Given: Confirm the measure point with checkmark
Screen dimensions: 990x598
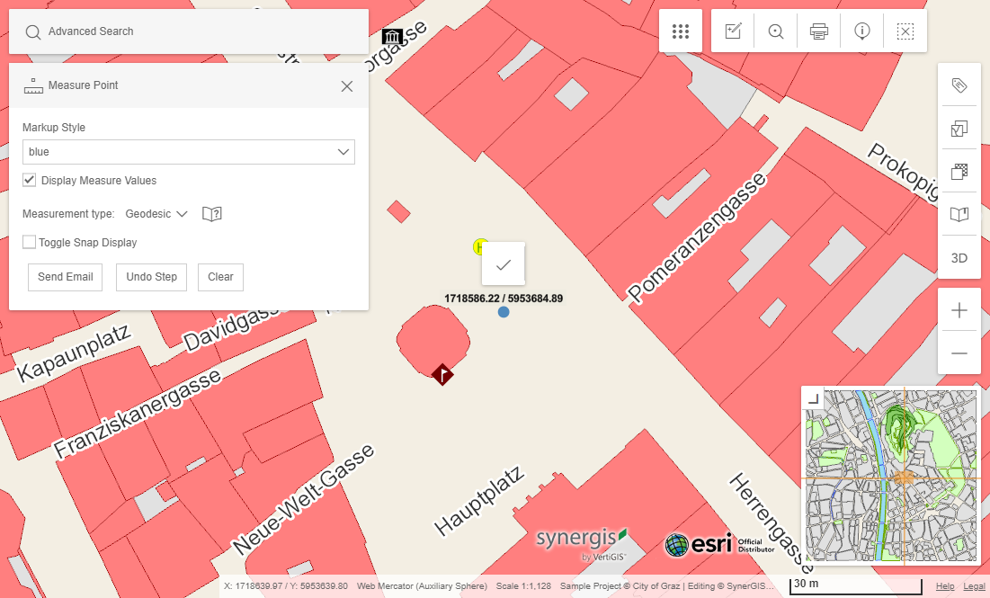Looking at the screenshot, I should [x=504, y=264].
